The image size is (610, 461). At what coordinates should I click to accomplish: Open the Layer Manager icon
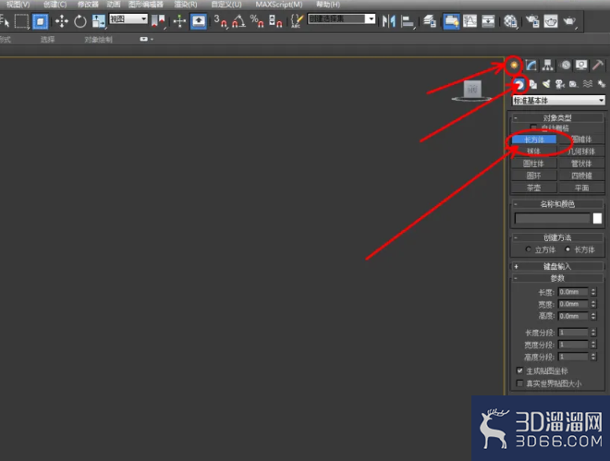tap(430, 21)
